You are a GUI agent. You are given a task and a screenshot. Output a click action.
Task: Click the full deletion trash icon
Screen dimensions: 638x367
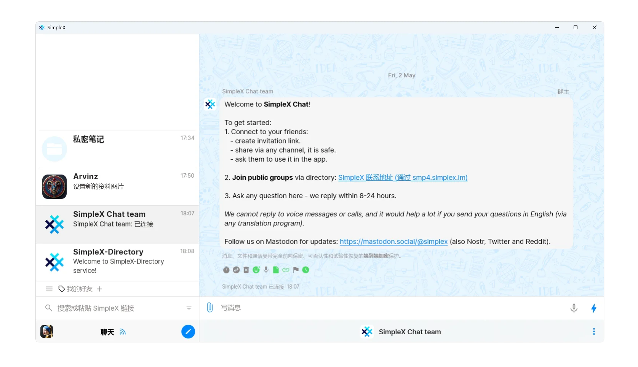point(246,270)
